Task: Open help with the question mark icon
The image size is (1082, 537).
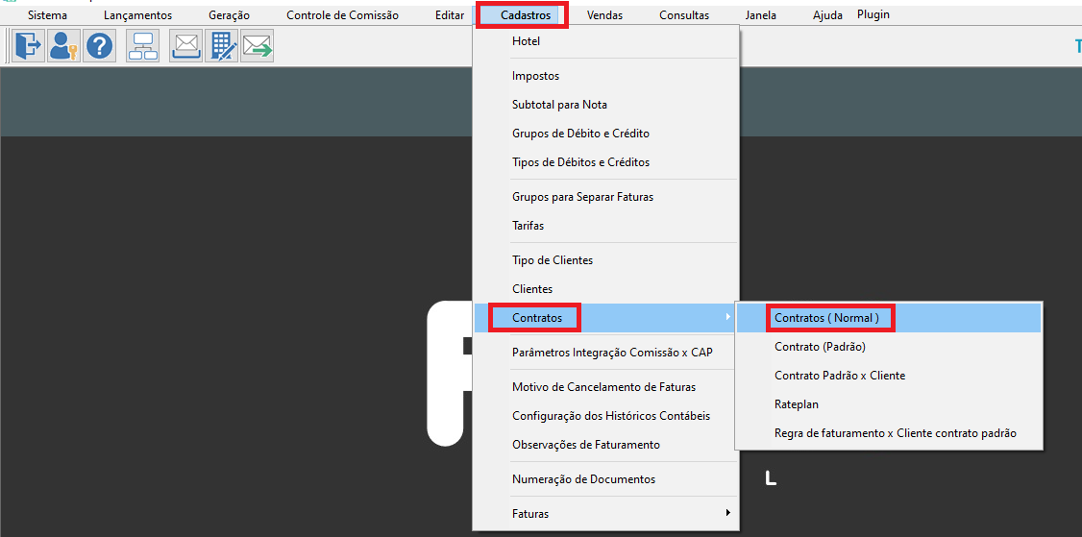Action: (x=99, y=46)
